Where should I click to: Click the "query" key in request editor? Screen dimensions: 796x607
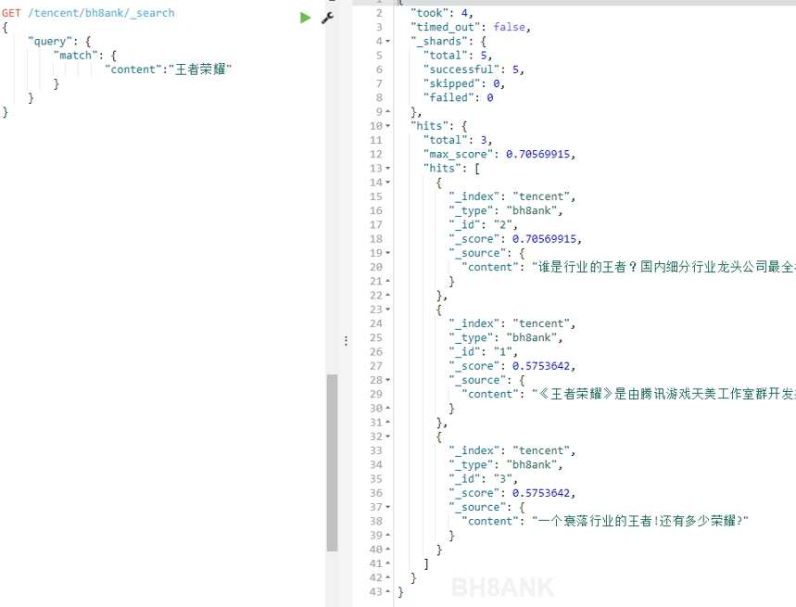point(50,41)
